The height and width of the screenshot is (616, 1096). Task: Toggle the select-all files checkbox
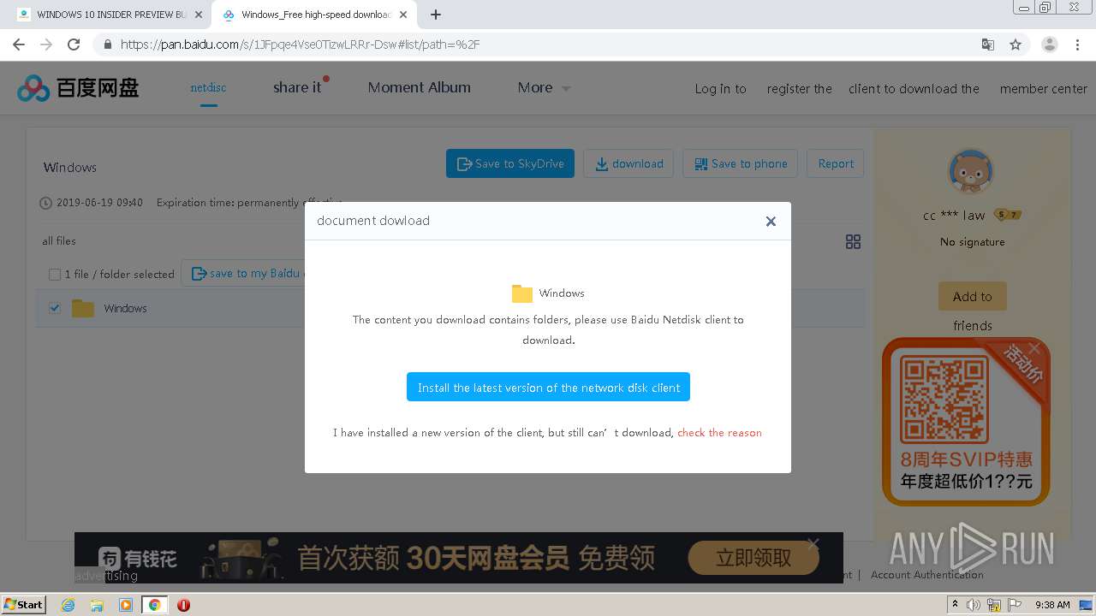[x=55, y=275]
